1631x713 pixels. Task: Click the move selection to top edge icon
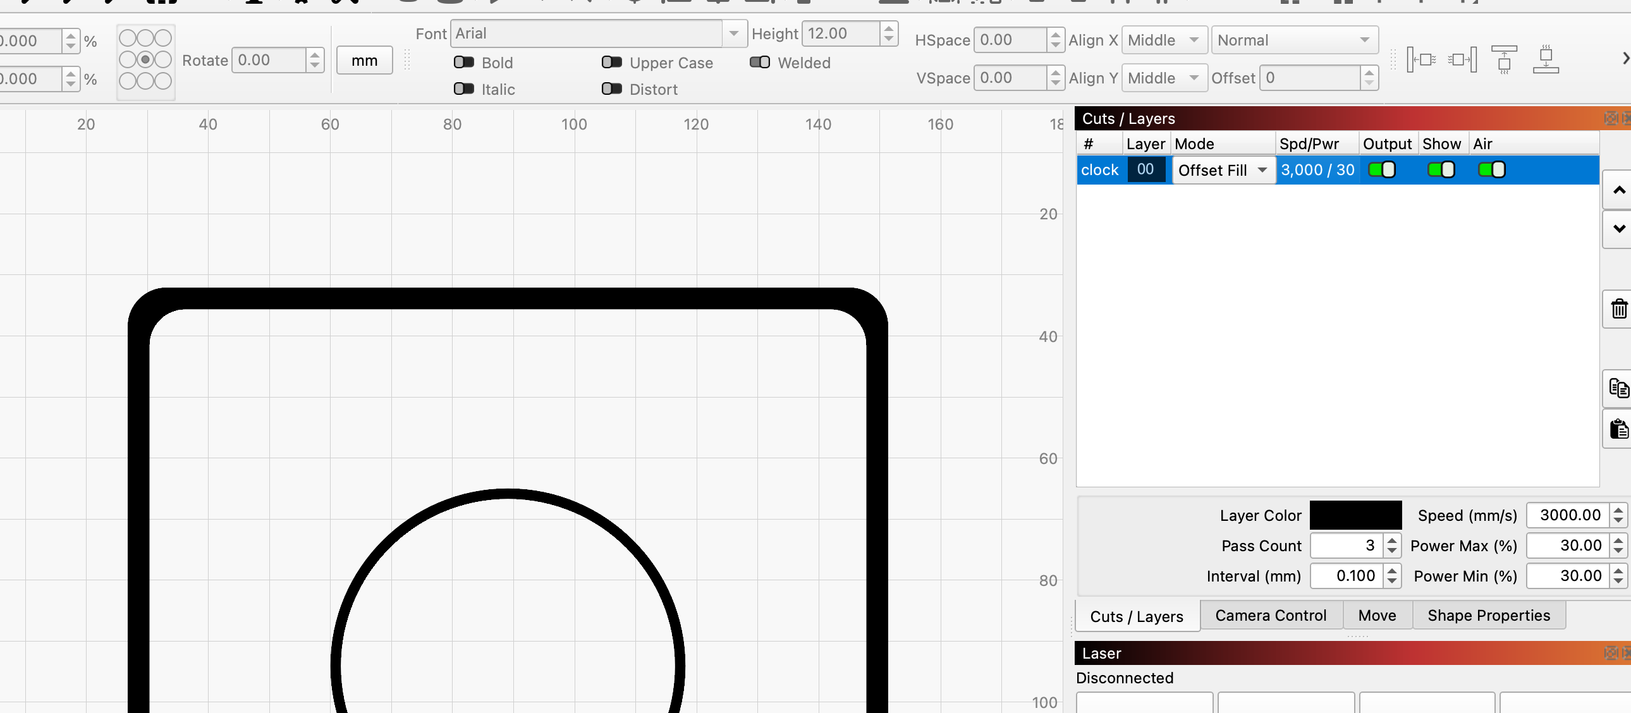click(1504, 59)
